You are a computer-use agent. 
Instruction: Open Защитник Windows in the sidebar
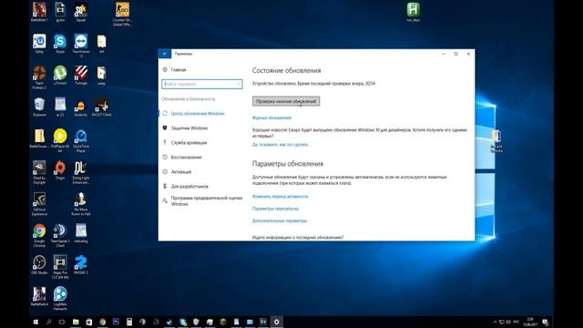coord(189,128)
